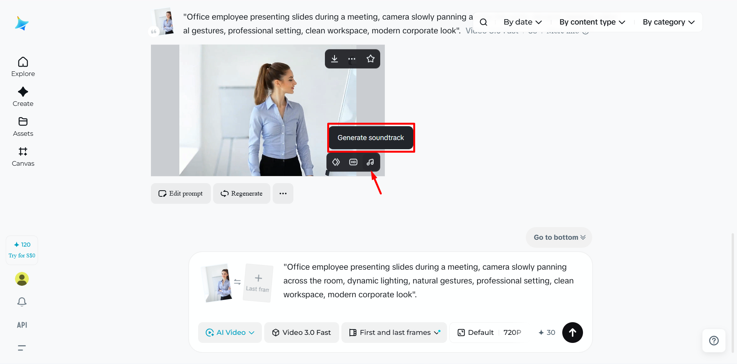Image resolution: width=737 pixels, height=364 pixels.
Task: Swap first and last frame images
Action: tap(237, 282)
